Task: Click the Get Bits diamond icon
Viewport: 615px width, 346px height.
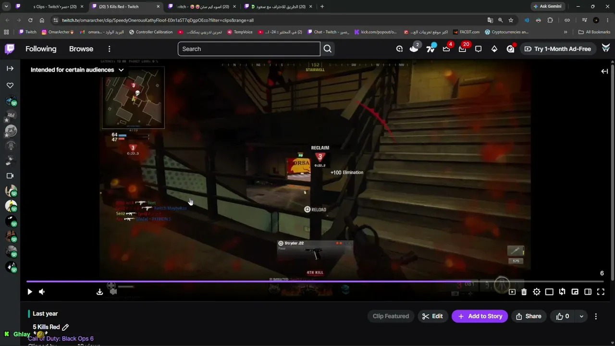Action: click(x=494, y=49)
